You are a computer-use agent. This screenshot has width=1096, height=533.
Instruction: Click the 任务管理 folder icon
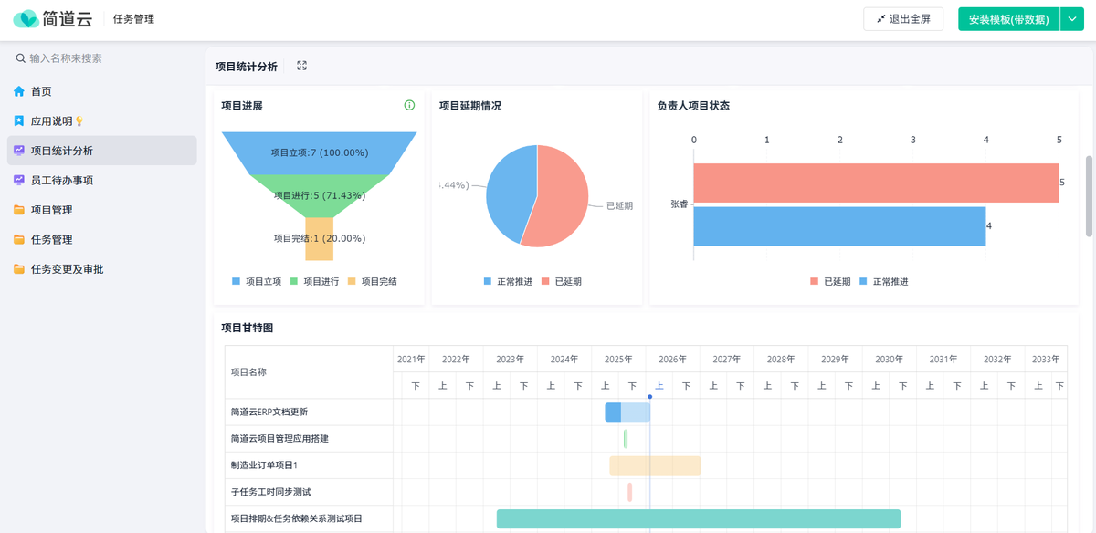click(19, 239)
